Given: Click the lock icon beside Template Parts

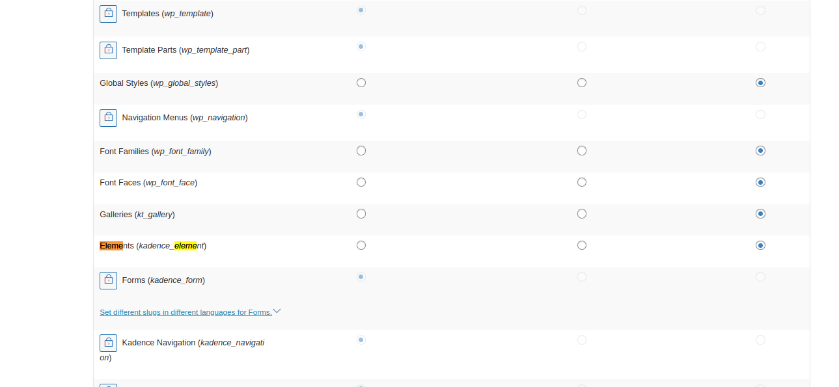Looking at the screenshot, I should point(108,50).
